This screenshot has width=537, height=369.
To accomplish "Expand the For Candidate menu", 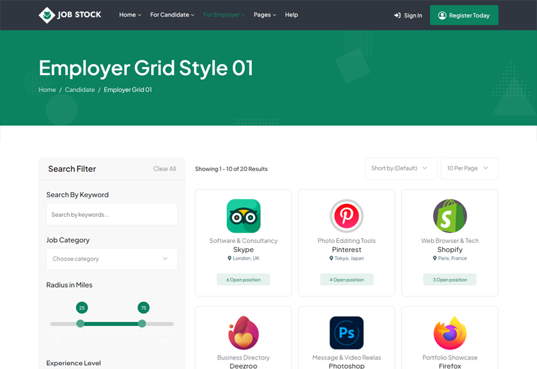I will 172,15.
